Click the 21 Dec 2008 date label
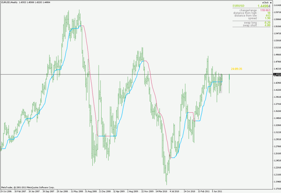The height and width of the screenshot is (193, 281). click(x=105, y=191)
